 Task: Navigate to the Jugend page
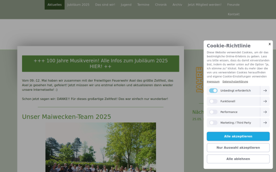coord(126,5)
